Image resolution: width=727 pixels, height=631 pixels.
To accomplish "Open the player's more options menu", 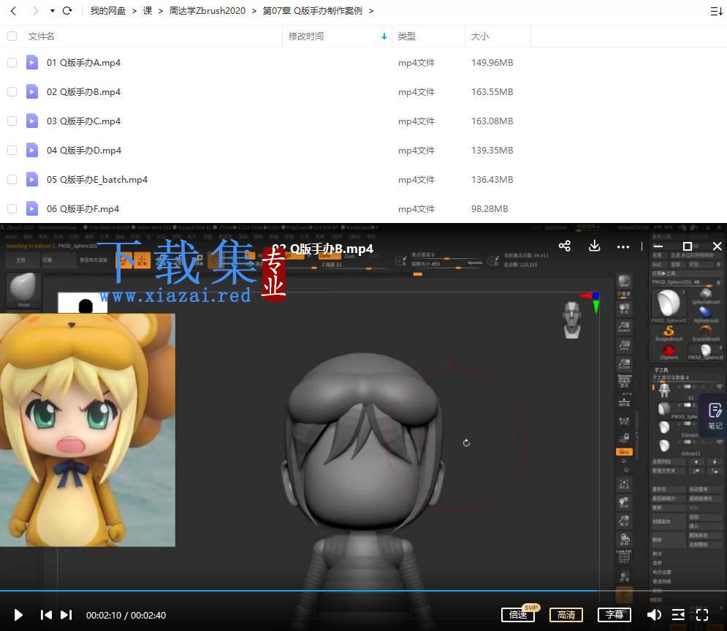I will [x=623, y=247].
